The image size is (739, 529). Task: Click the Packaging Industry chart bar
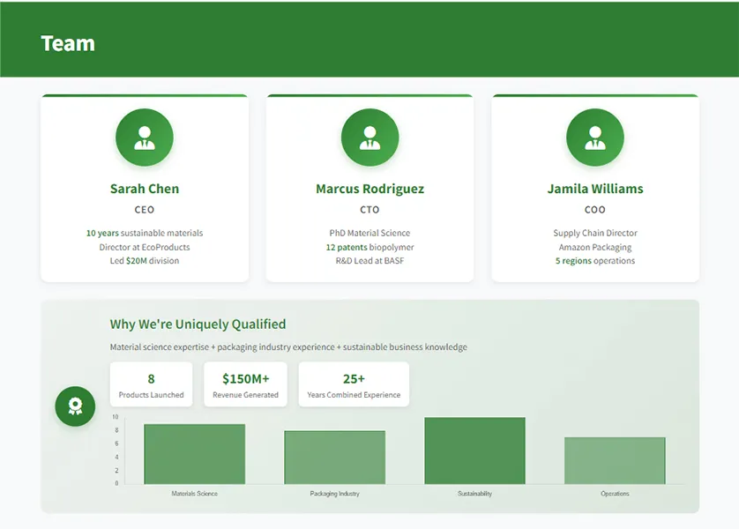334,457
